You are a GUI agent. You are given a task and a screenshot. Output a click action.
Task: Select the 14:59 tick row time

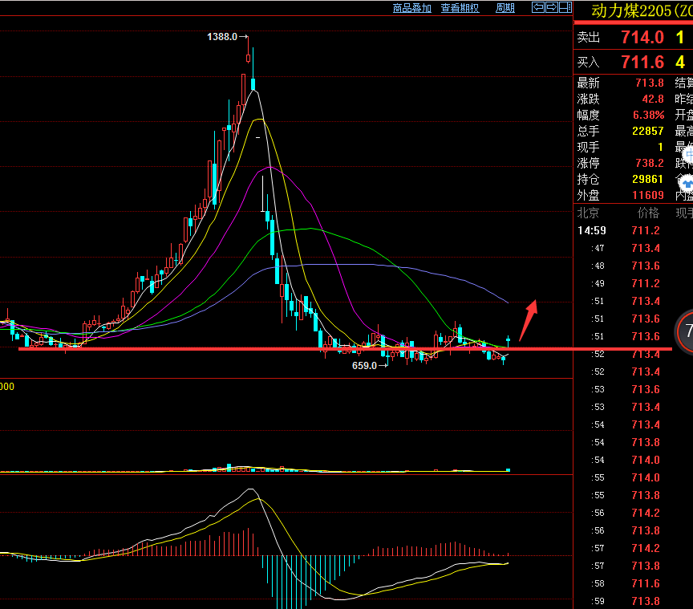point(592,230)
